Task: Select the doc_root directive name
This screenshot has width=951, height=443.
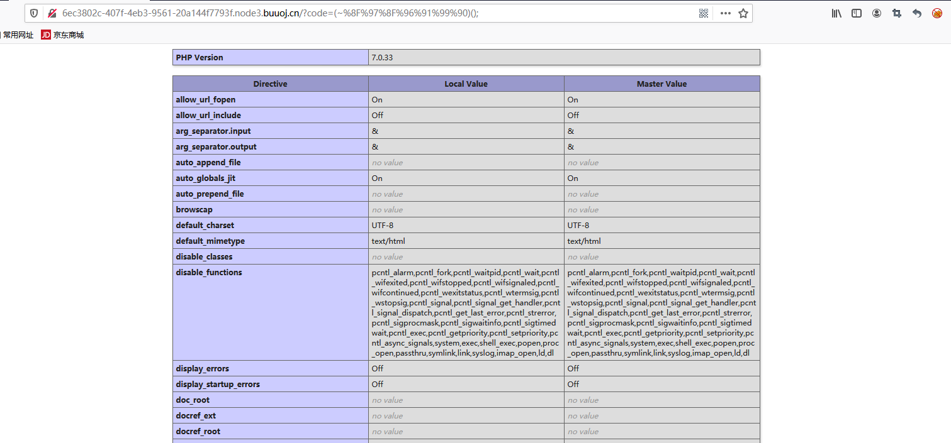Action: click(x=193, y=400)
